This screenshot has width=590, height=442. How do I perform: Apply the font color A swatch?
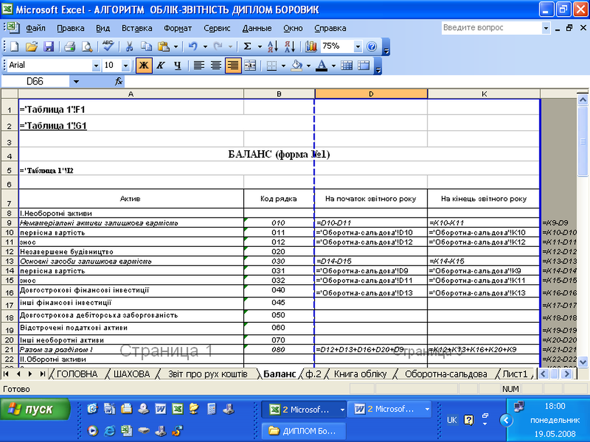[321, 66]
